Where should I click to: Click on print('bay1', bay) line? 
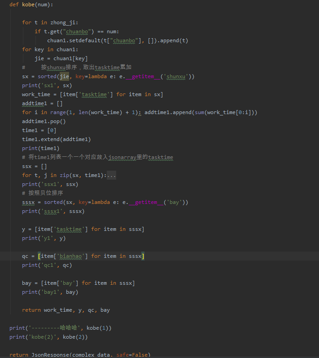pyautogui.click(x=50, y=292)
